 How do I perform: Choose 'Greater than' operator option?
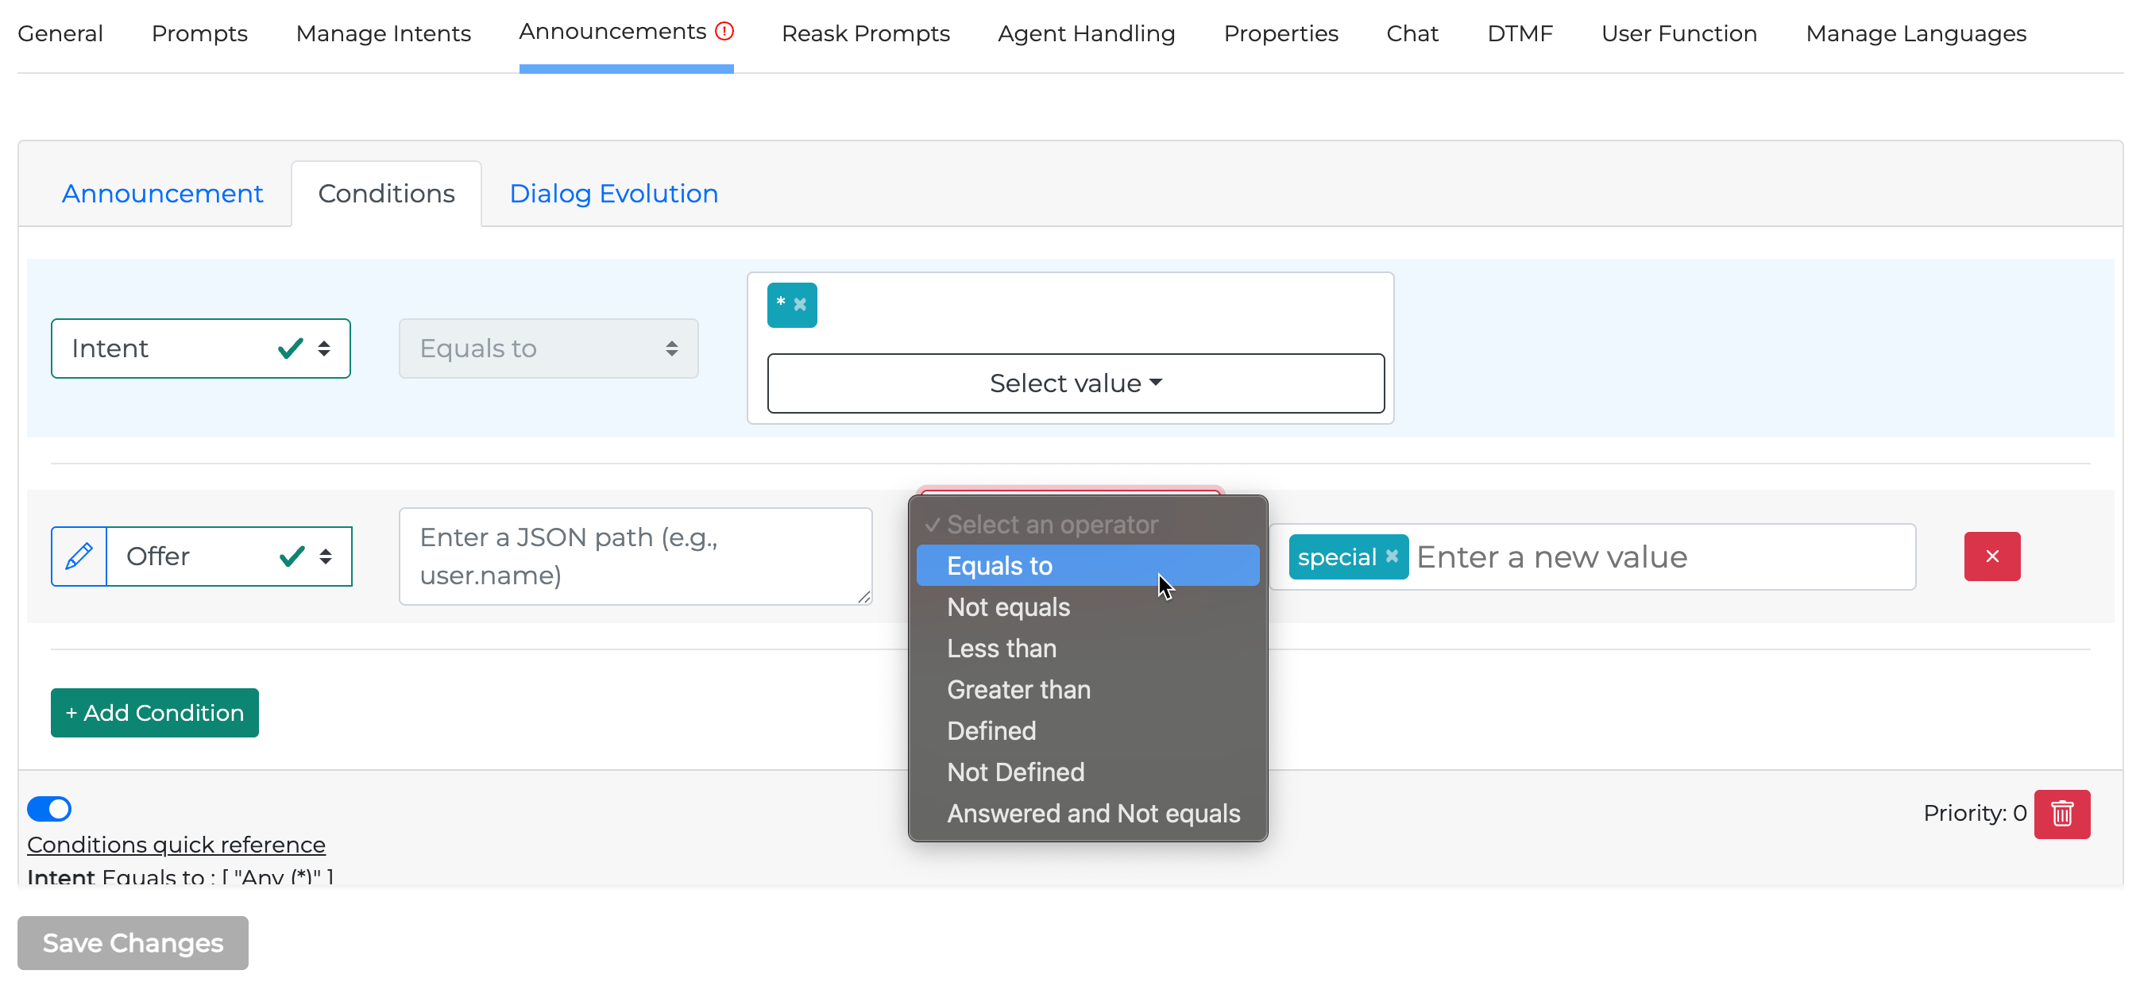1018,690
